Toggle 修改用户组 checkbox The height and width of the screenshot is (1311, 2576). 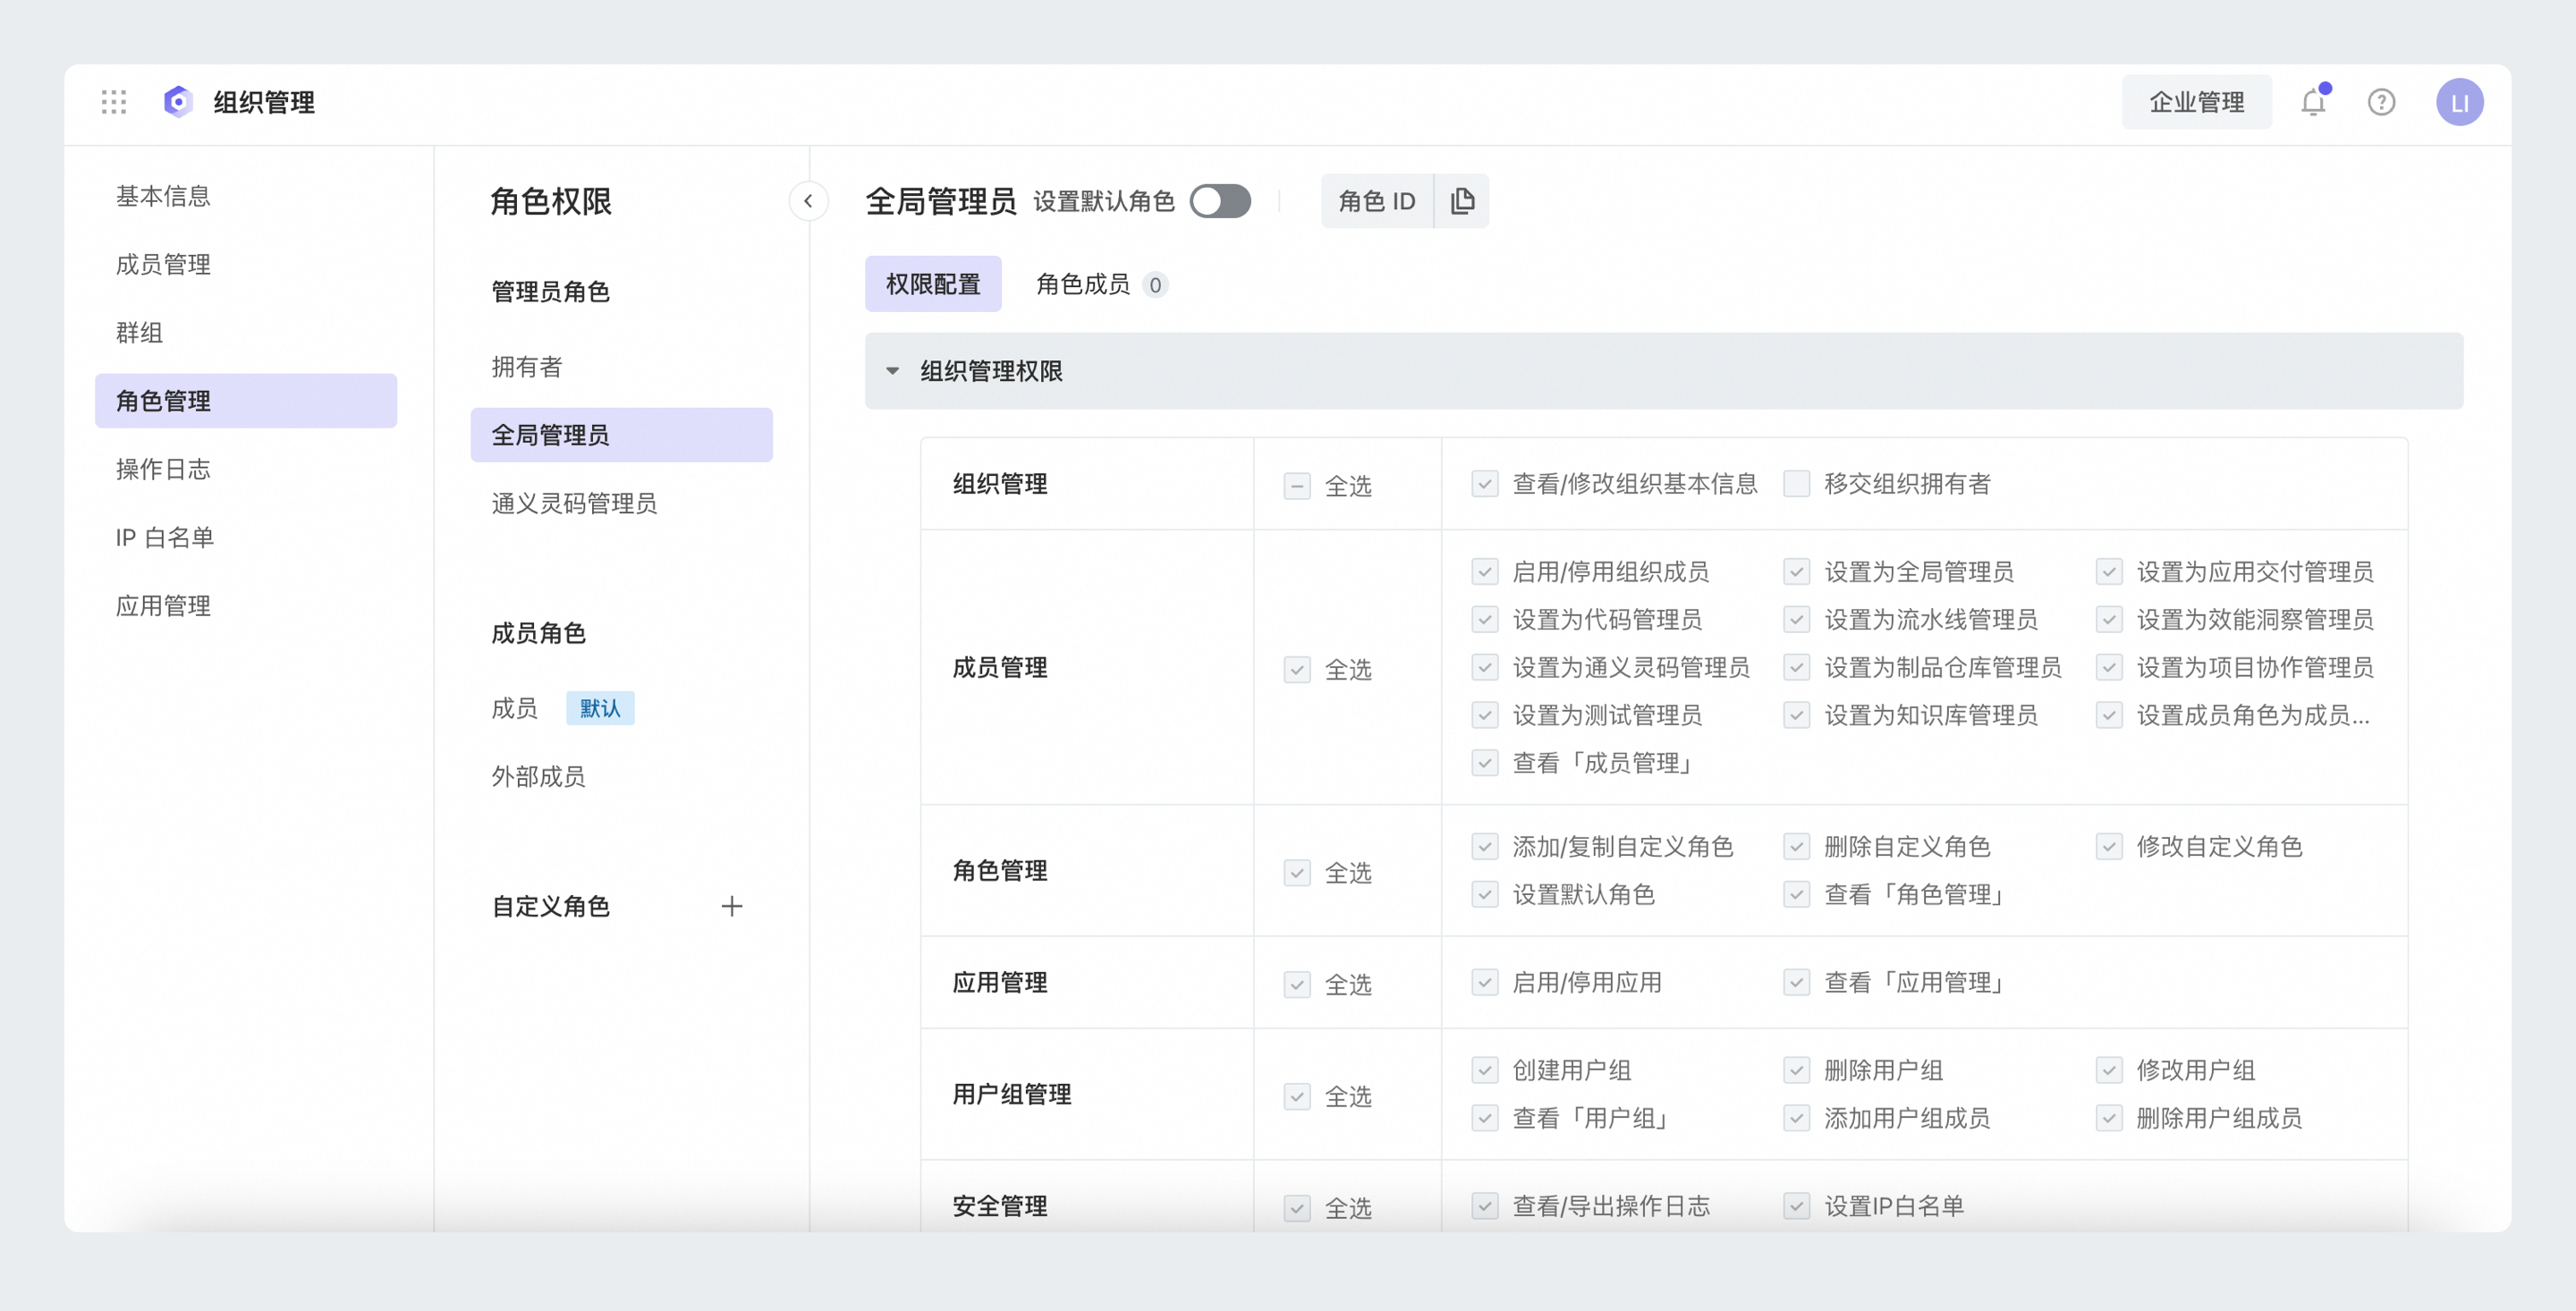click(x=2109, y=1070)
